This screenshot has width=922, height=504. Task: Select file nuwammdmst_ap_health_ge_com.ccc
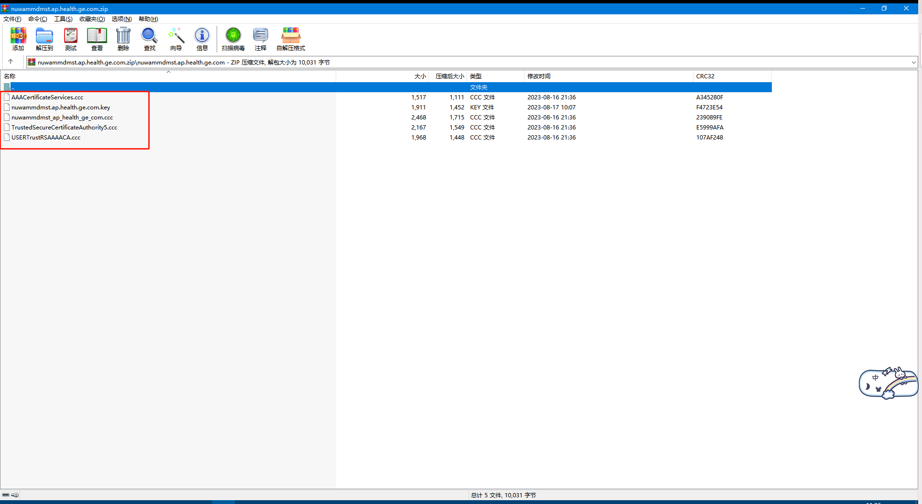pos(62,117)
